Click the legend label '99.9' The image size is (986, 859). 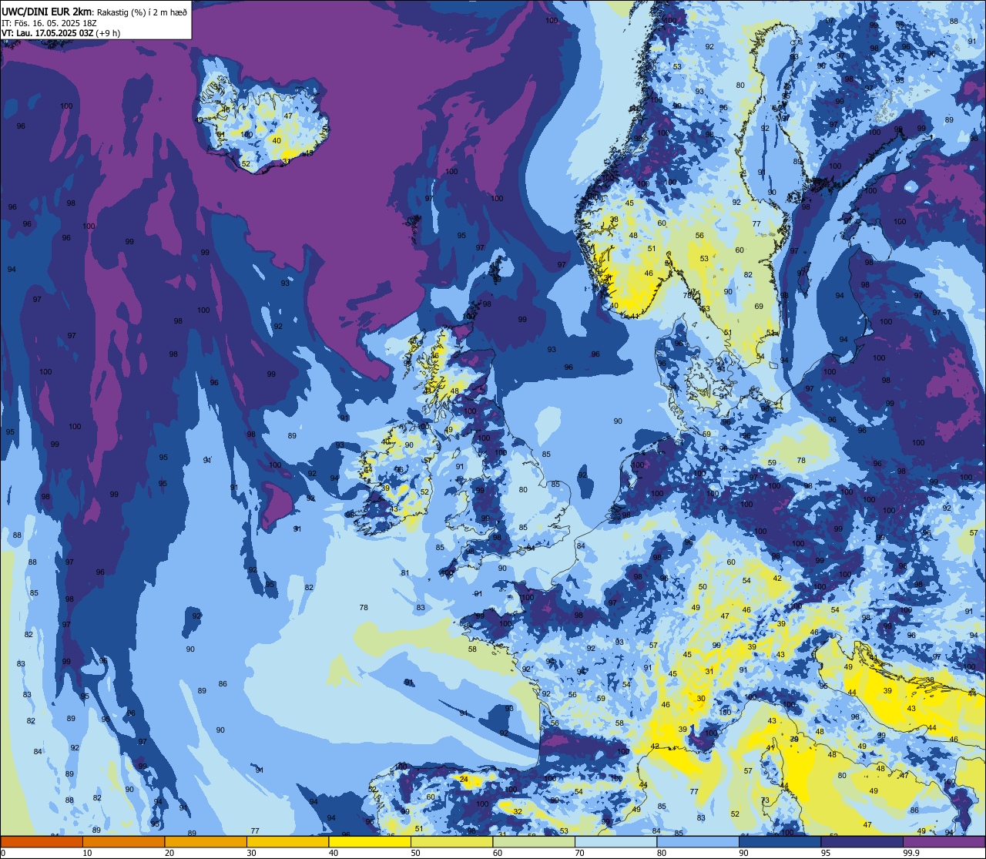911,853
